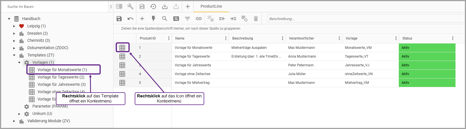466x129 pixels.
Task: Collapse the Templates (ZT) node
Action: 14,55
